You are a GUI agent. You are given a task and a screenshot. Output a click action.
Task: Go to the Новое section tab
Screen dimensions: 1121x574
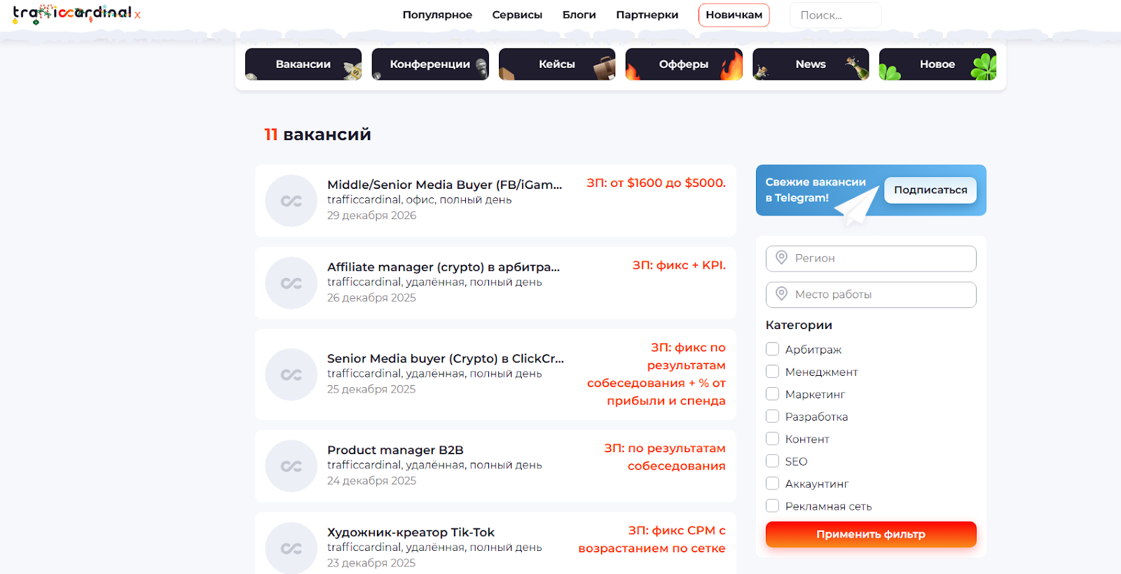tap(937, 64)
